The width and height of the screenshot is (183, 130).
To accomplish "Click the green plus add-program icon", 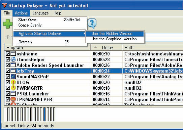I will pyautogui.click(x=8, y=24).
